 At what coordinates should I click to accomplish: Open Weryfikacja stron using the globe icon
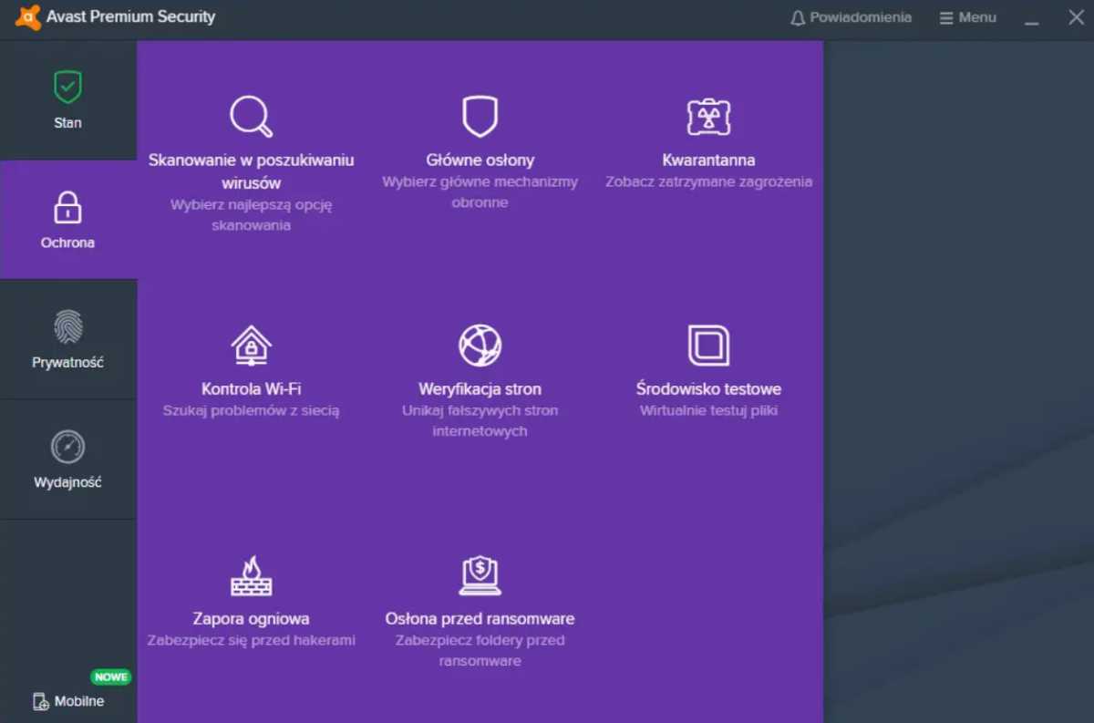coord(480,345)
